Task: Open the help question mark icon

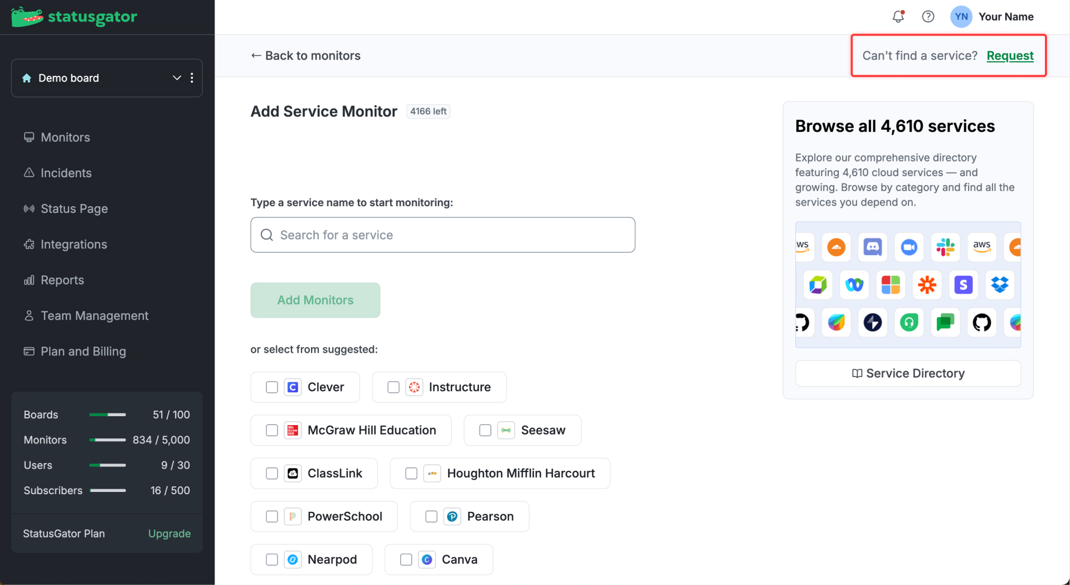Action: tap(928, 17)
